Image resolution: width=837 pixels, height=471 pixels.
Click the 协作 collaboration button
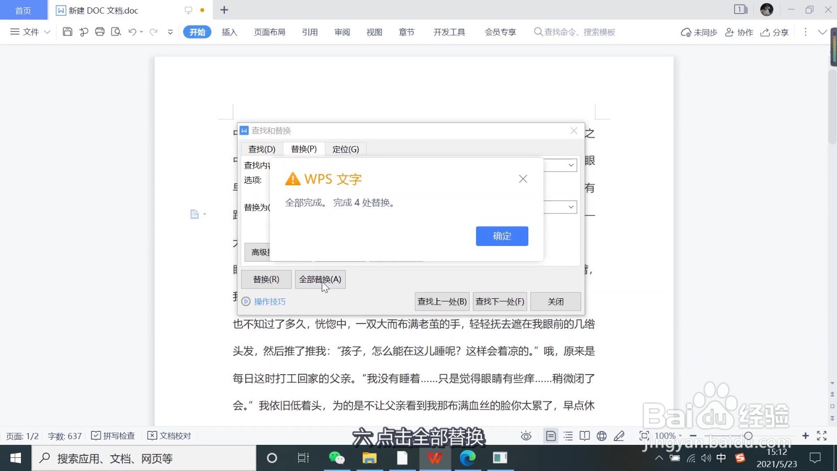point(739,32)
